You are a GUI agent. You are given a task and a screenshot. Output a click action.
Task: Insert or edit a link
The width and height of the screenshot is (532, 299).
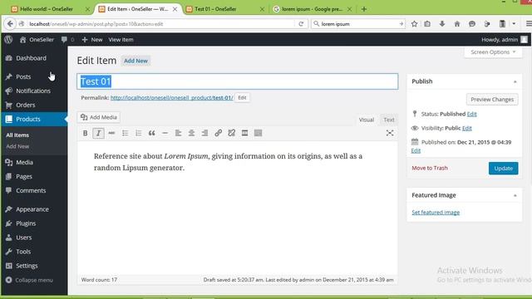point(218,133)
